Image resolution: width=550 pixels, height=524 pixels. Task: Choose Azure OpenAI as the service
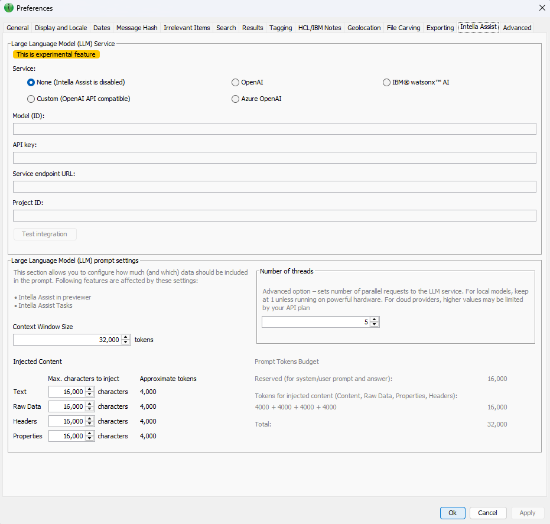(x=235, y=99)
